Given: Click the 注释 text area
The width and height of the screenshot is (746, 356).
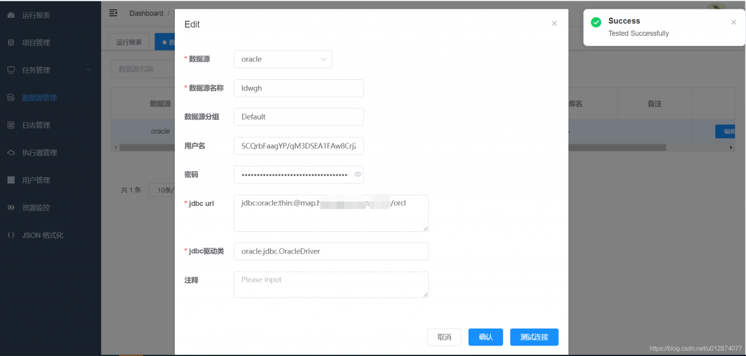Looking at the screenshot, I should pyautogui.click(x=331, y=284).
